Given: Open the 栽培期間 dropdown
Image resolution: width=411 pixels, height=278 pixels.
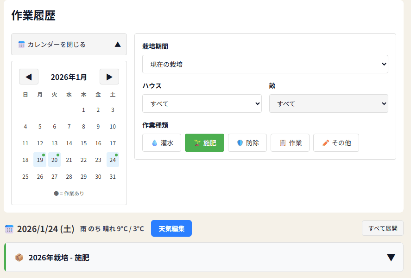Looking at the screenshot, I should 265,64.
